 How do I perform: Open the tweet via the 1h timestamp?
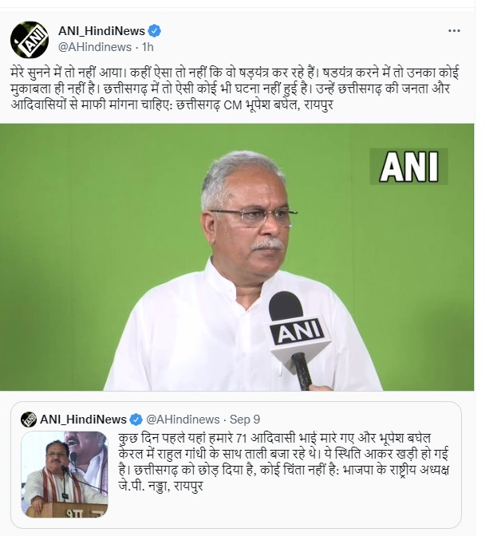coord(148,47)
